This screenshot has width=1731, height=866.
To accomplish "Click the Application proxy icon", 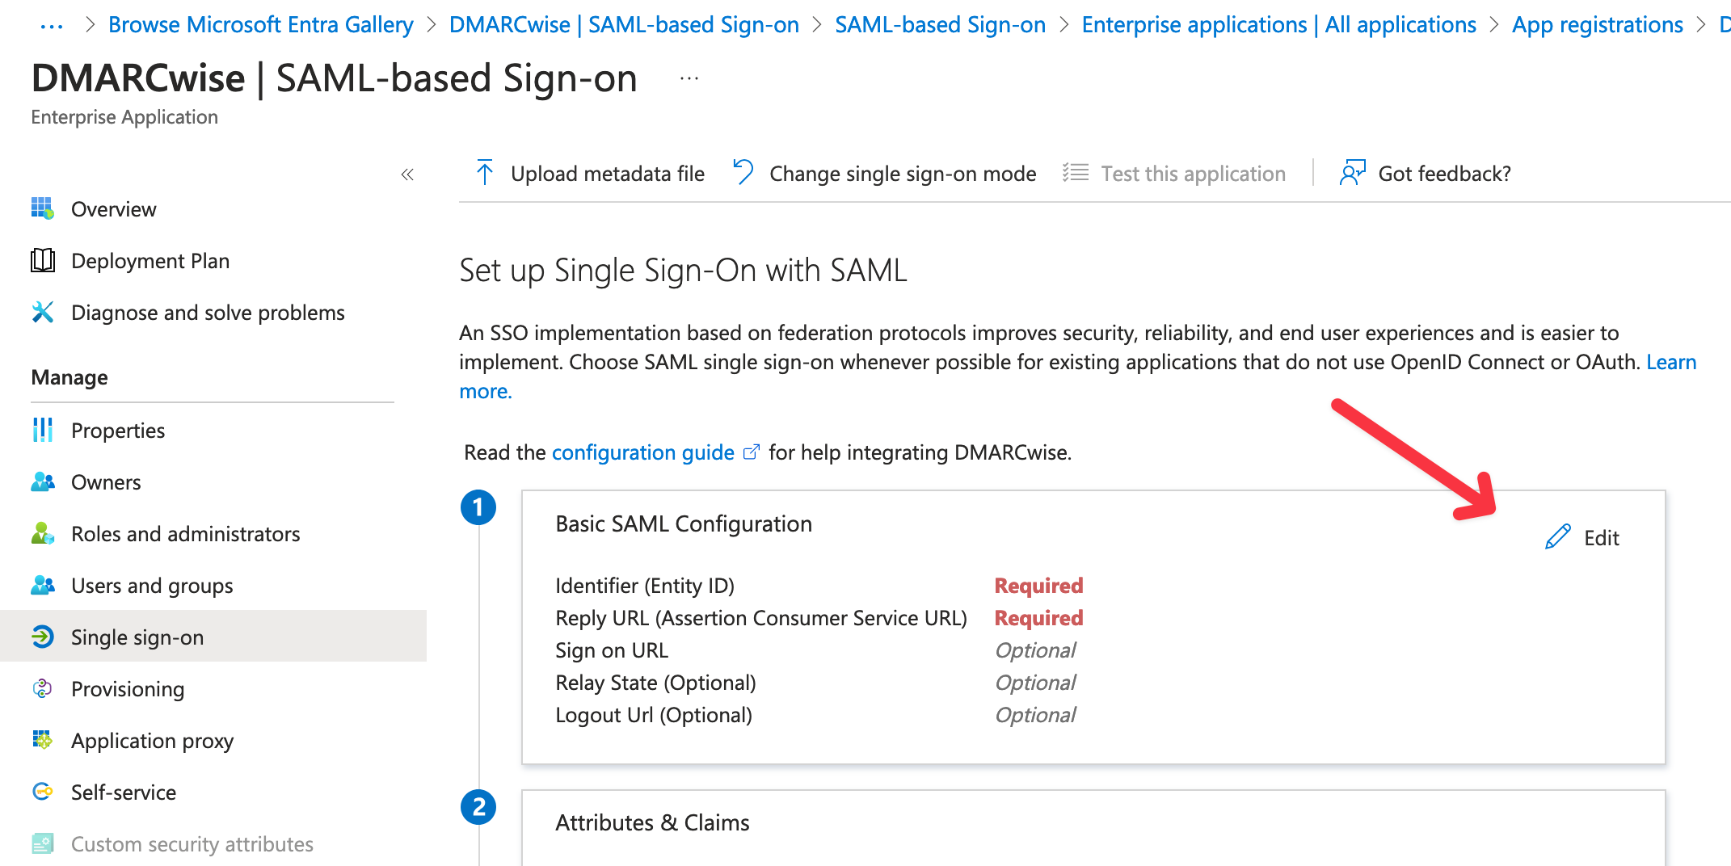I will tap(43, 740).
